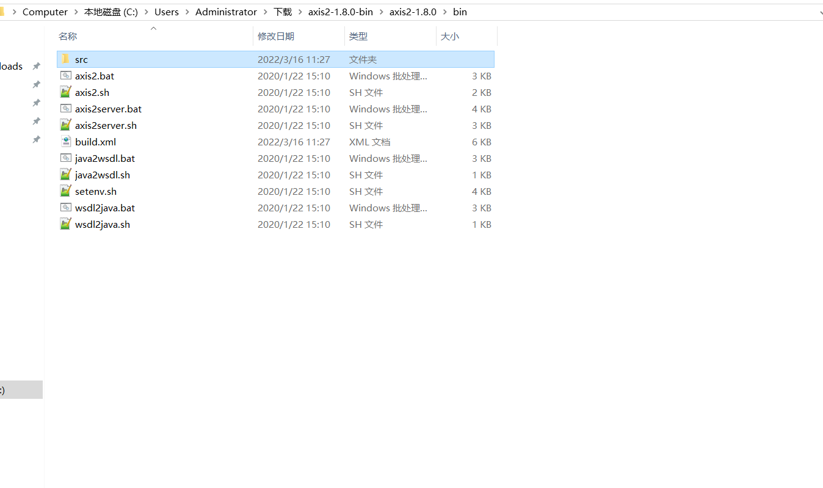This screenshot has height=488, width=823.
Task: Expand the chevron after Computer in breadcrumb
Action: pos(76,12)
